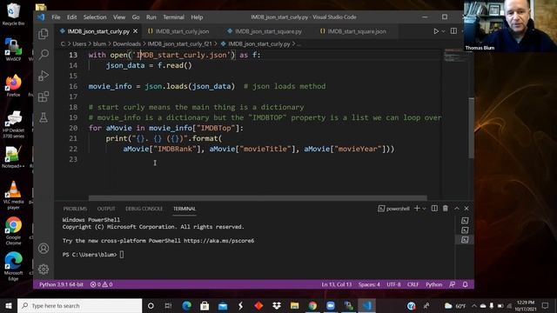Open the Accounts icon in activity bar
This screenshot has height=313, width=557.
[x=44, y=248]
